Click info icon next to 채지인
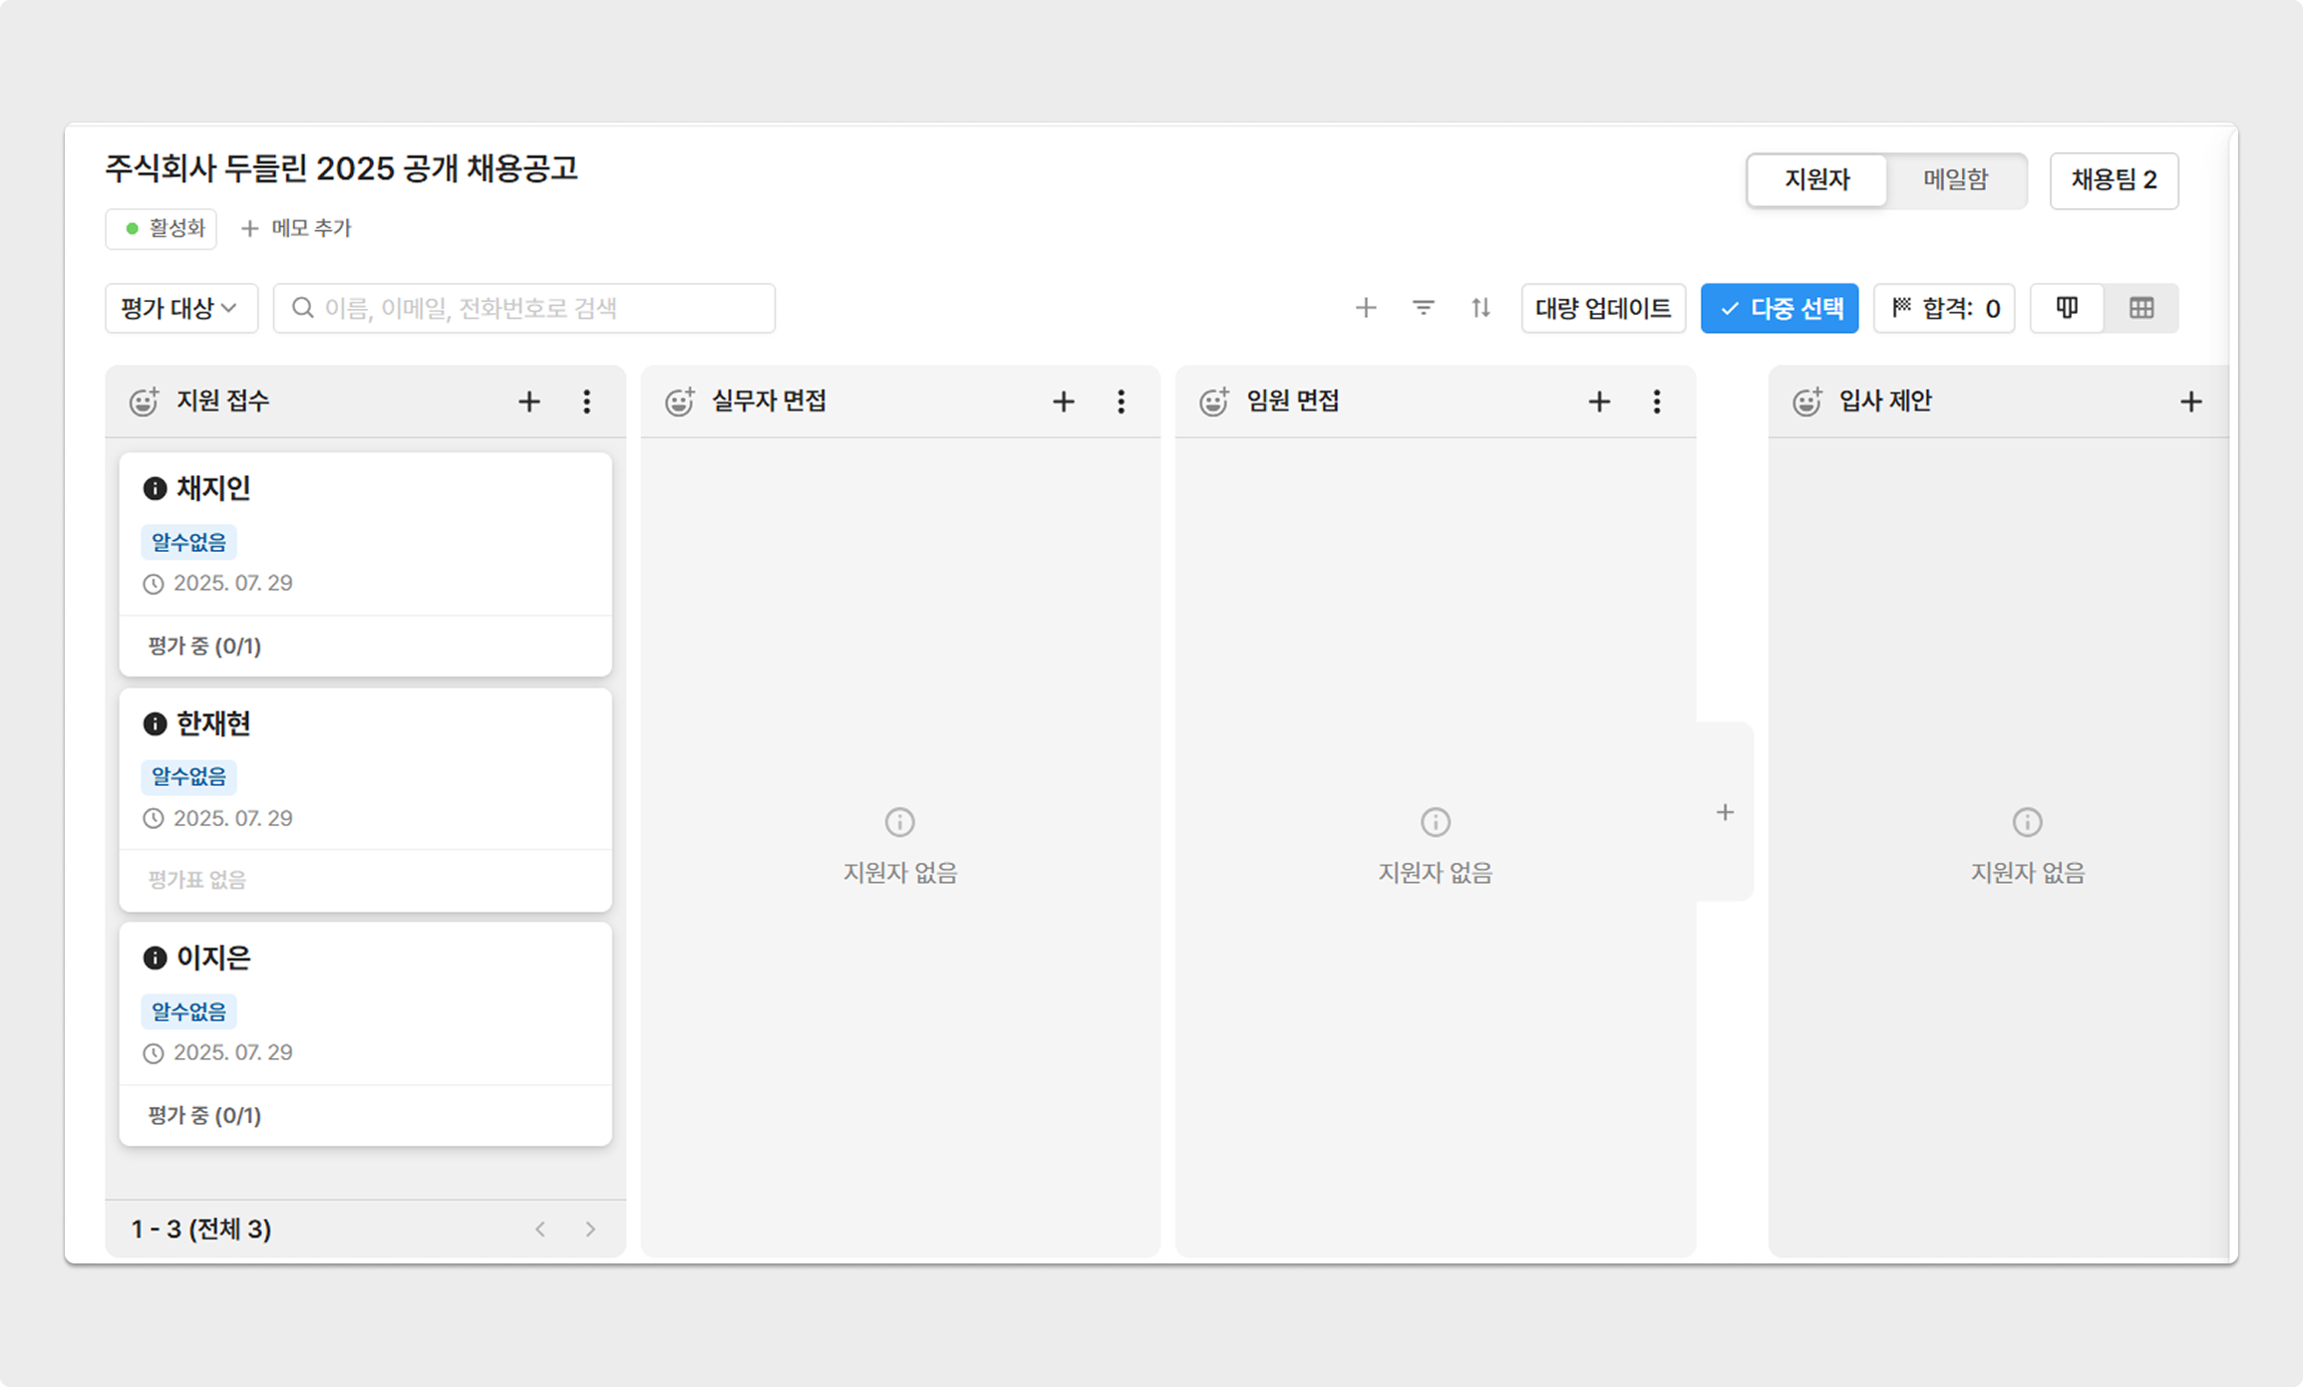 click(155, 488)
